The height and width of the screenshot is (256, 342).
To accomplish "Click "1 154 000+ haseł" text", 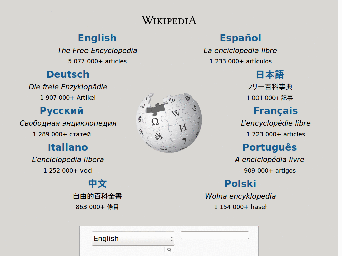I will click(x=240, y=207).
